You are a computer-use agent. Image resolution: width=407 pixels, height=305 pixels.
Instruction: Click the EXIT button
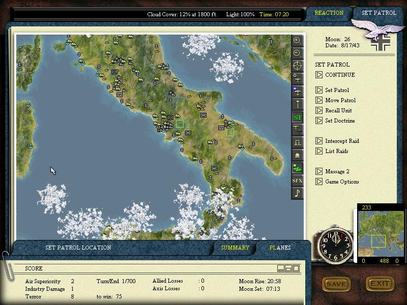(x=380, y=284)
